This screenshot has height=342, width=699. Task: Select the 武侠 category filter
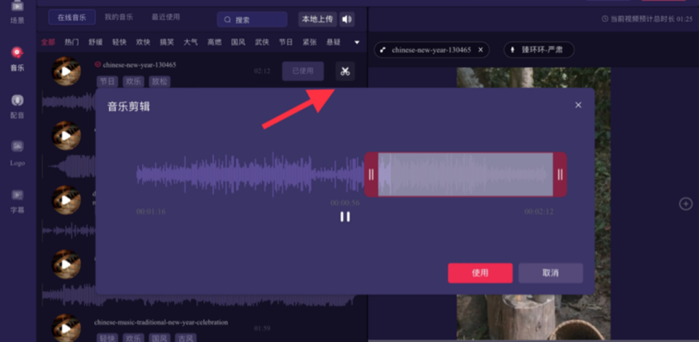(262, 42)
